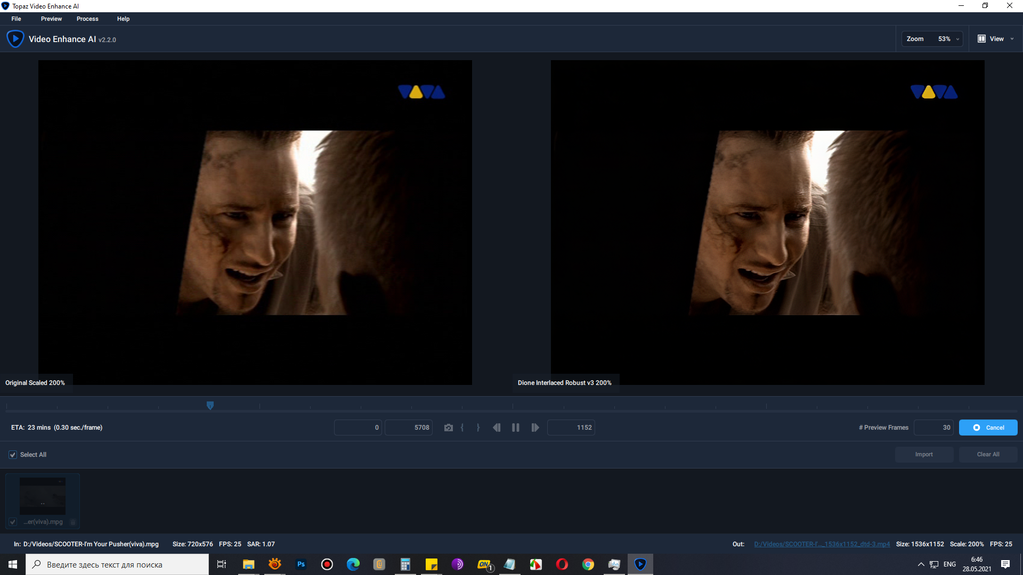Click the Preview Frames field showing 30
Image resolution: width=1023 pixels, height=575 pixels.
[x=934, y=428]
